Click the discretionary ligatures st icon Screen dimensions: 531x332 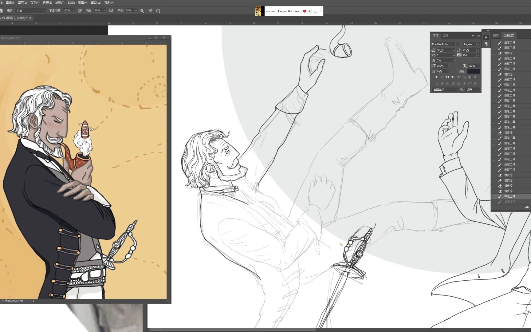pyautogui.click(x=447, y=83)
